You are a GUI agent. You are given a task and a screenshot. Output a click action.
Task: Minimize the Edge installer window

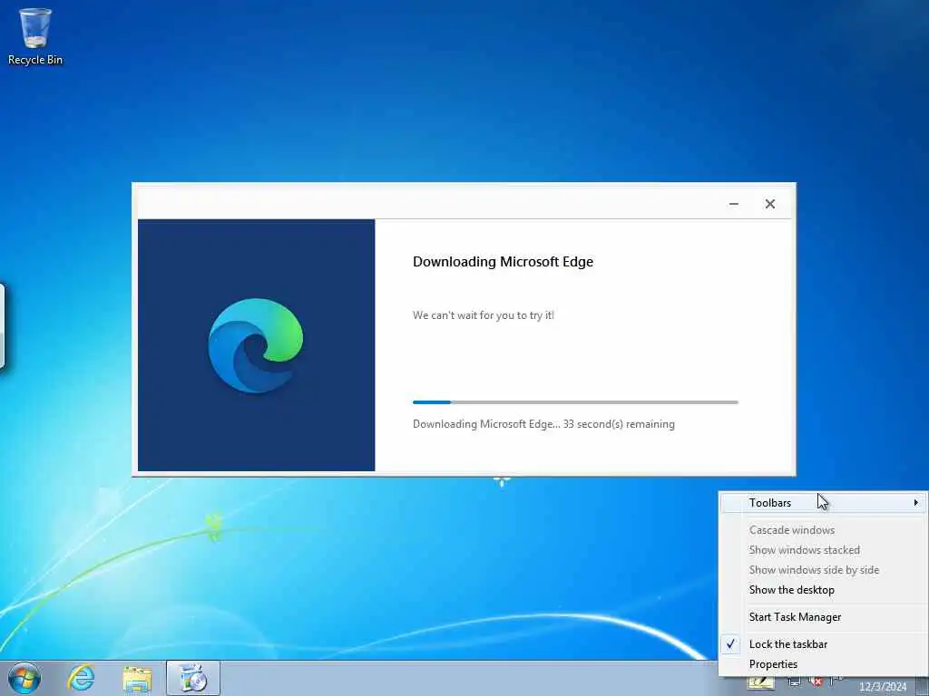click(733, 204)
